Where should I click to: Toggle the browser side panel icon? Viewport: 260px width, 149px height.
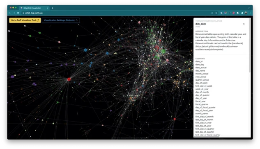click(242, 13)
